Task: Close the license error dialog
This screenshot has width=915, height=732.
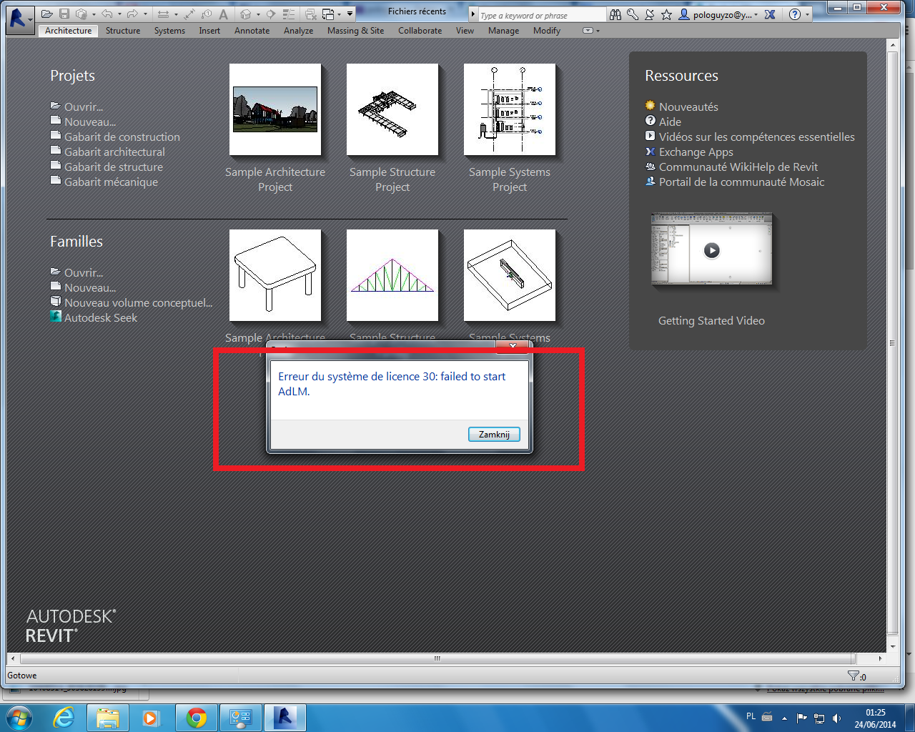Action: [513, 347]
